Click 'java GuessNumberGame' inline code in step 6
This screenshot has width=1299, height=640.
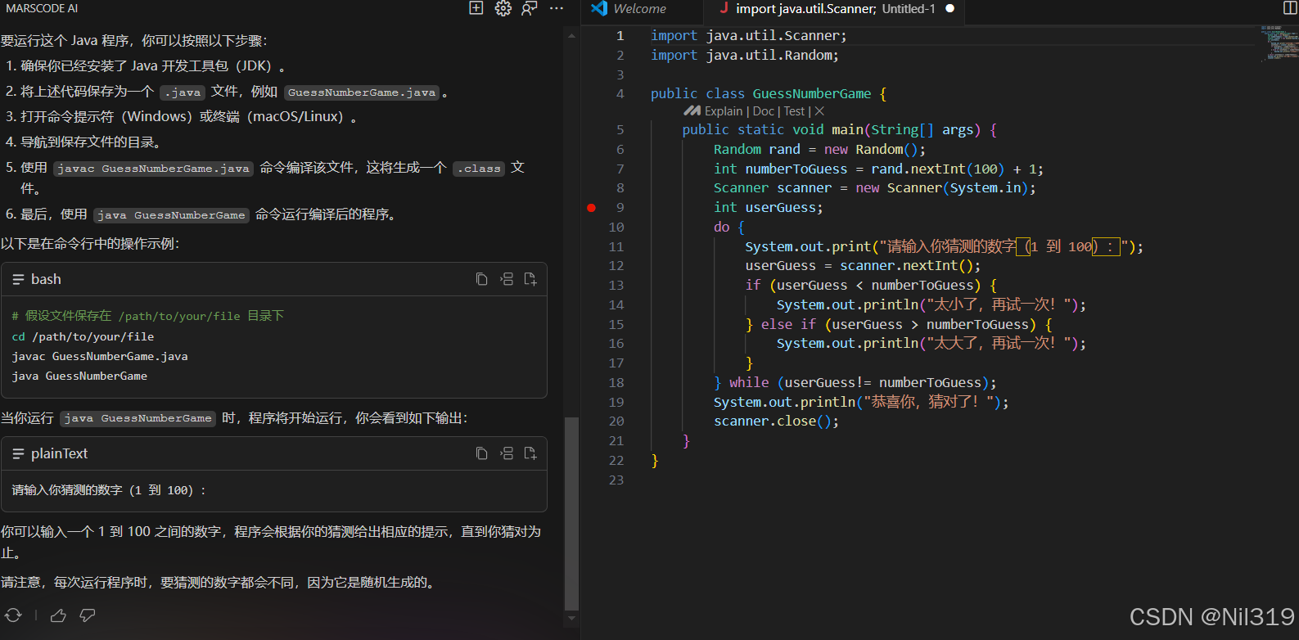click(171, 215)
